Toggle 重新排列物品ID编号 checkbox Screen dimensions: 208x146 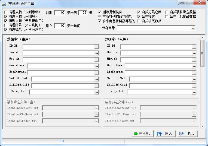click(99, 17)
